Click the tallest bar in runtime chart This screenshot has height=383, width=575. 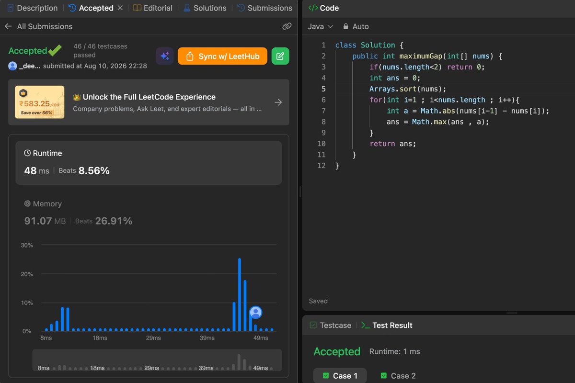[240, 294]
